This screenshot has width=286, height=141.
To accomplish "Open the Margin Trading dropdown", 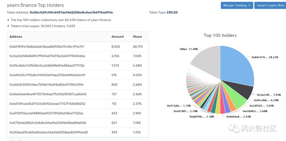I will pos(237,6).
